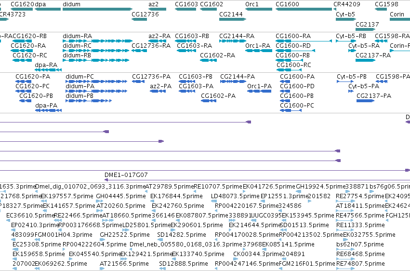Select the az2 gene feature

click(157, 9)
